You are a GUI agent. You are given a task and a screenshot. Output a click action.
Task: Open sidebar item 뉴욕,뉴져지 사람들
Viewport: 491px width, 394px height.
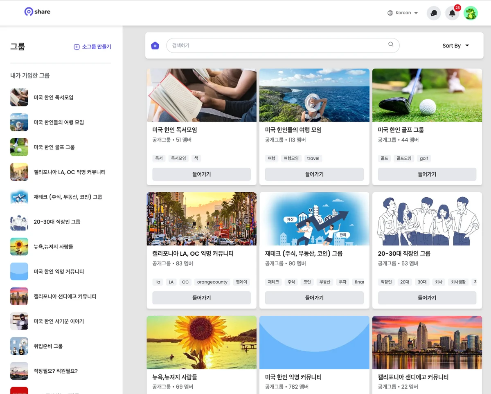[61, 247]
